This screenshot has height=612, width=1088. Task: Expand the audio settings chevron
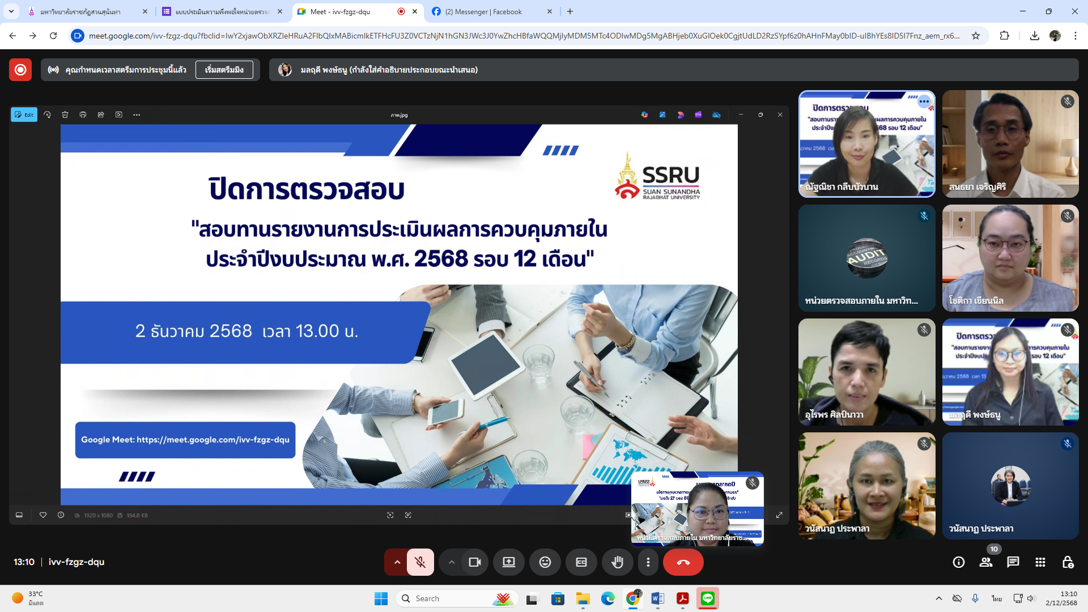(397, 562)
